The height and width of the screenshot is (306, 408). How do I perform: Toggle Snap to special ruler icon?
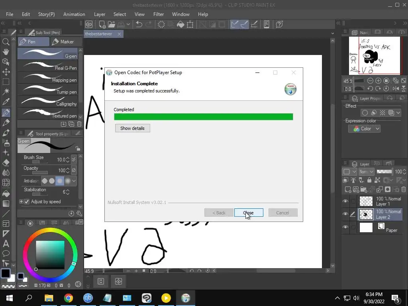pyautogui.click(x=245, y=24)
